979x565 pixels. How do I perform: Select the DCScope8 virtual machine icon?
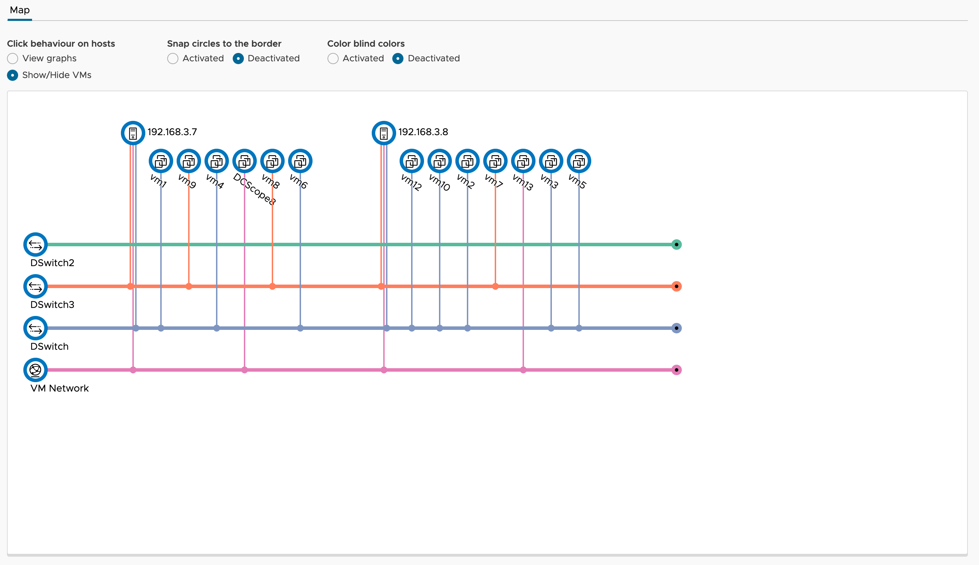coord(245,161)
